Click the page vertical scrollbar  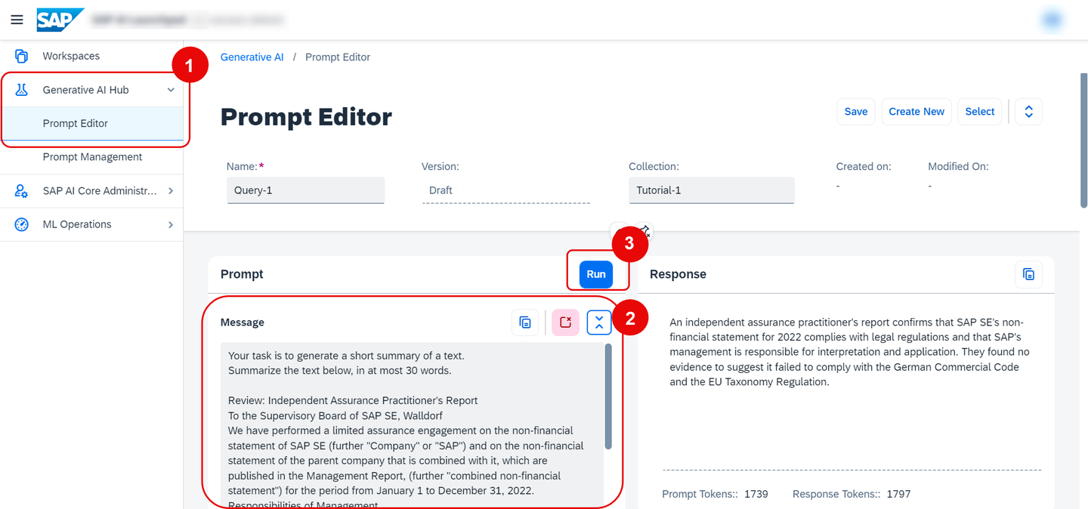coord(1083,140)
